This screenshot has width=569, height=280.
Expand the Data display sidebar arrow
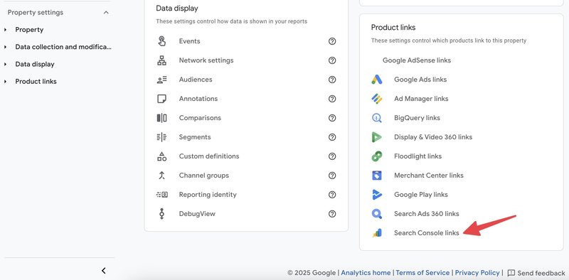click(5, 64)
